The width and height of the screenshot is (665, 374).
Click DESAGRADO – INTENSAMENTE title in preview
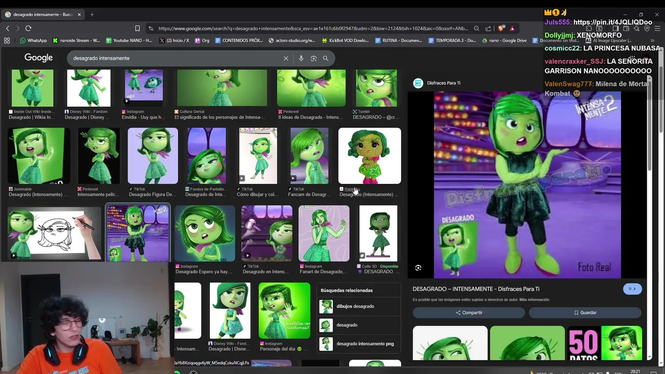point(476,289)
